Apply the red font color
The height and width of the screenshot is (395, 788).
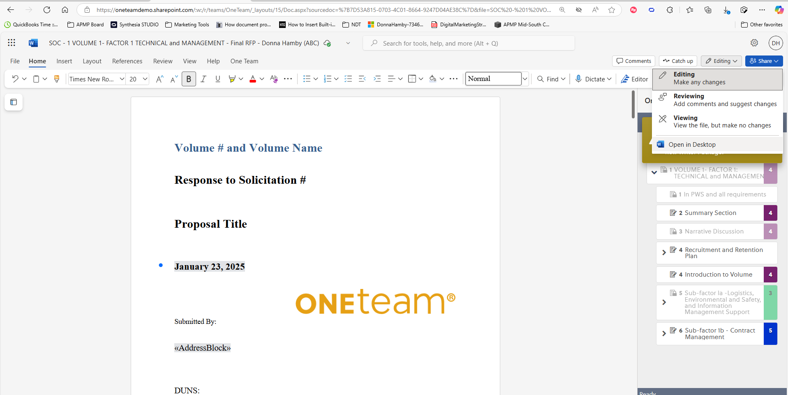click(253, 79)
